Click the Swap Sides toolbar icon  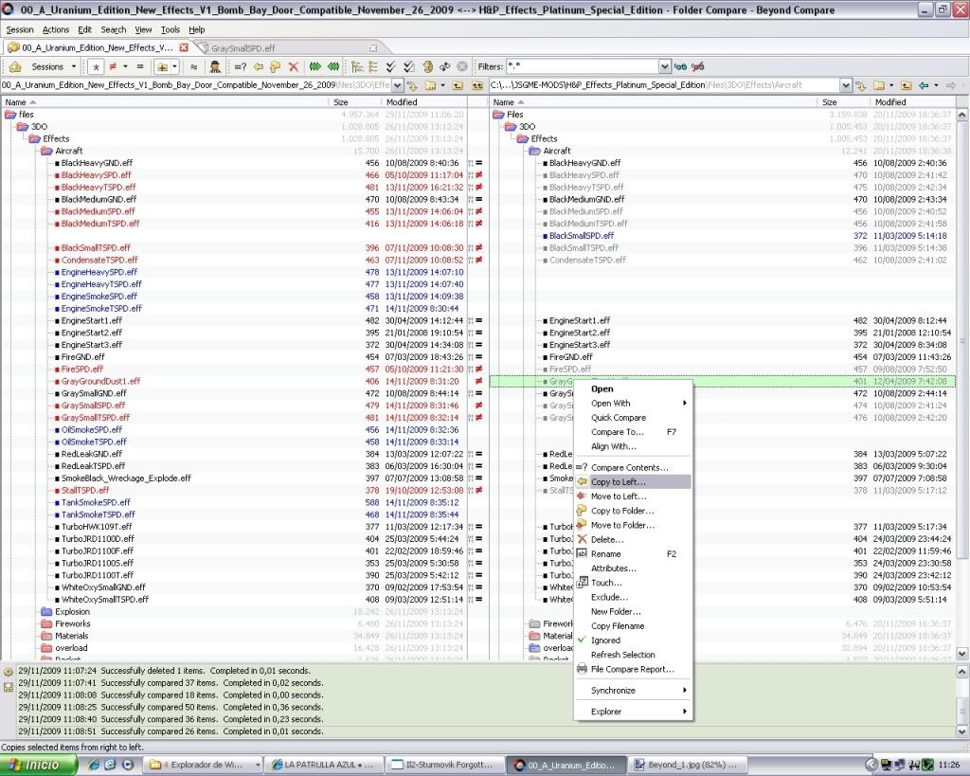tap(444, 67)
